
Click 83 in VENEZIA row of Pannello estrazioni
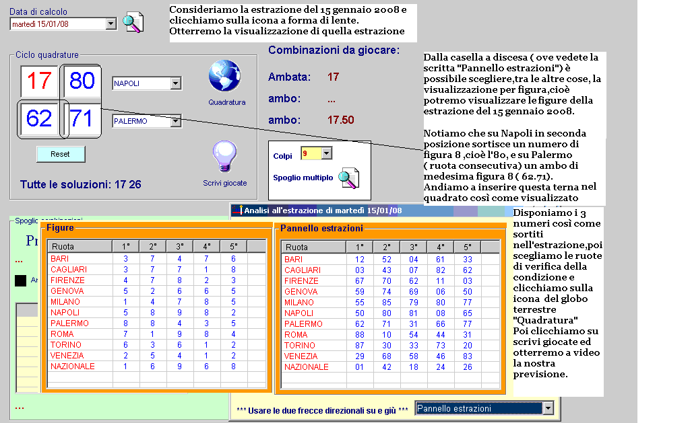pos(468,356)
